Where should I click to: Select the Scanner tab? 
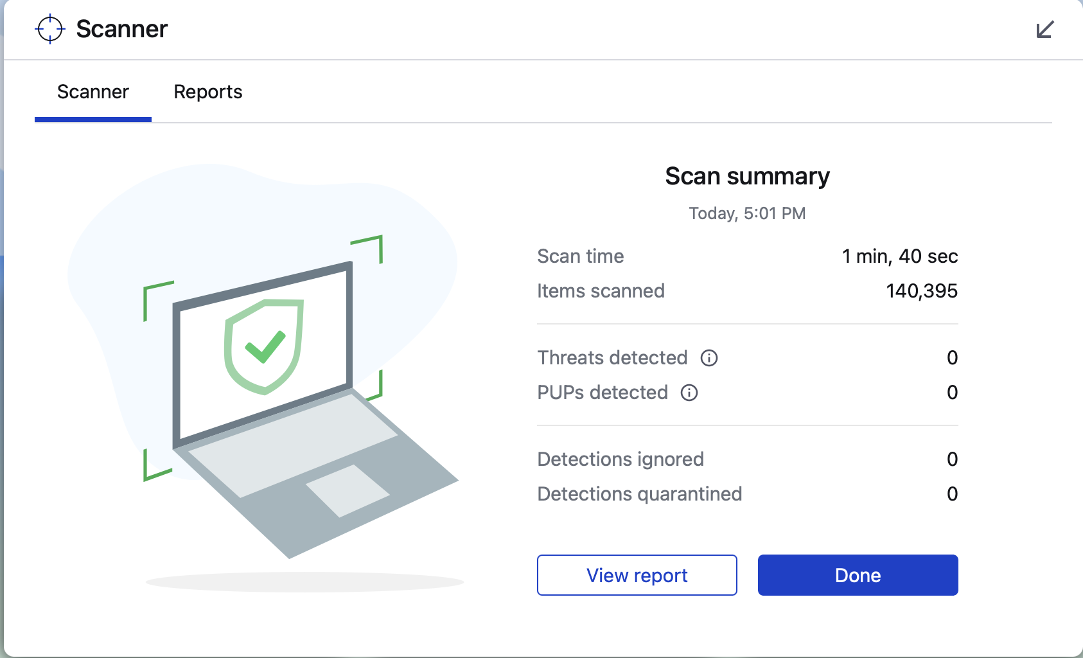click(x=93, y=92)
